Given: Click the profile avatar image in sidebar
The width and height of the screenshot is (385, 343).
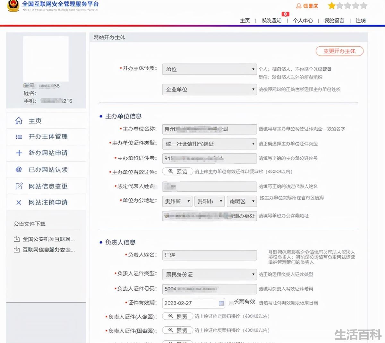Looking at the screenshot, I should click(46, 59).
